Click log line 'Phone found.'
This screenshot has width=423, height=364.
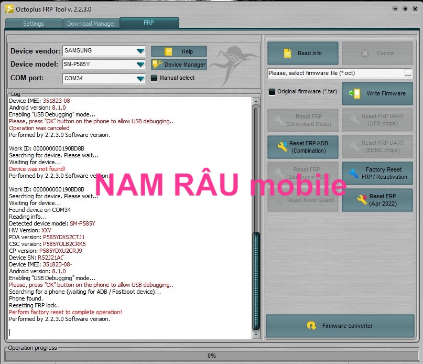(26, 298)
